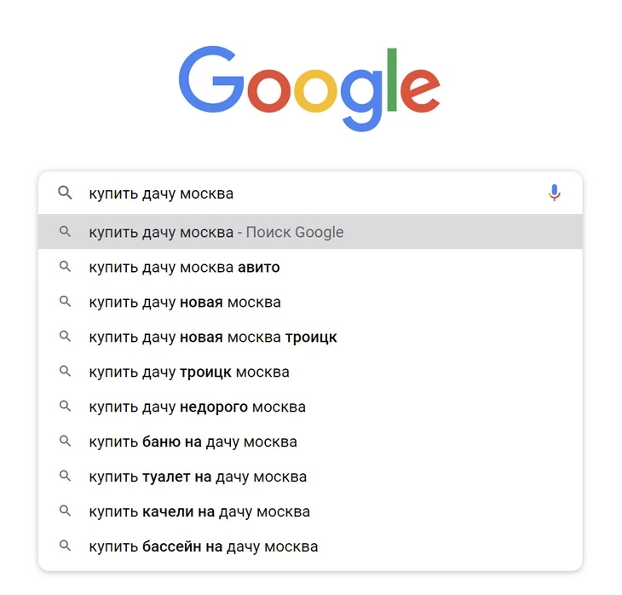Pick 'купить дачу новая москва троицк'
Screen dimensions: 622x595
point(310,337)
